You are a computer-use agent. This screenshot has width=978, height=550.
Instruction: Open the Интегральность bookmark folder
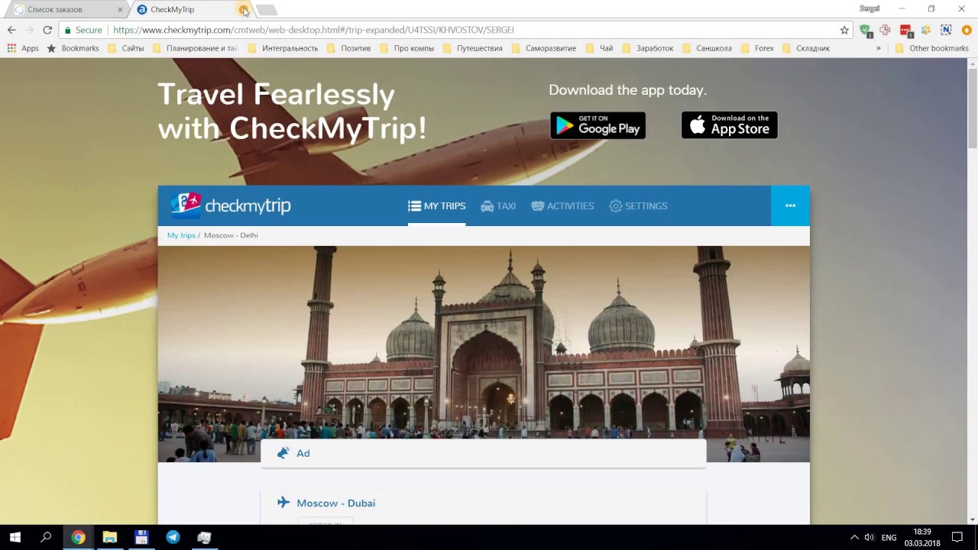pyautogui.click(x=283, y=48)
